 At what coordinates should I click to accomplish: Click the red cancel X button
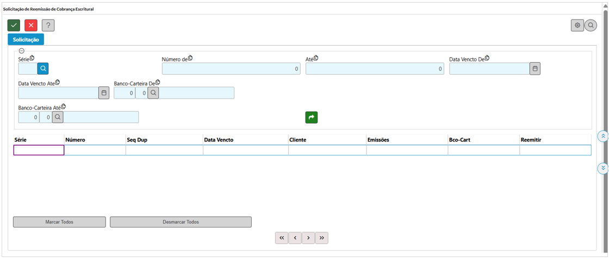[31, 26]
